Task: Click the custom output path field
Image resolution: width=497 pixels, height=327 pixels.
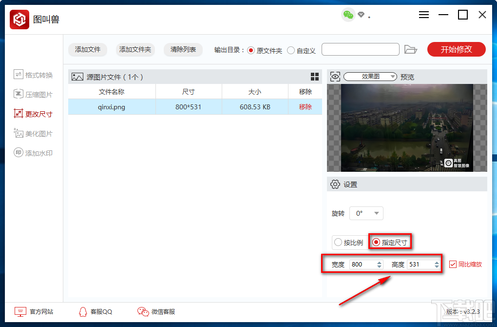Action: click(361, 49)
